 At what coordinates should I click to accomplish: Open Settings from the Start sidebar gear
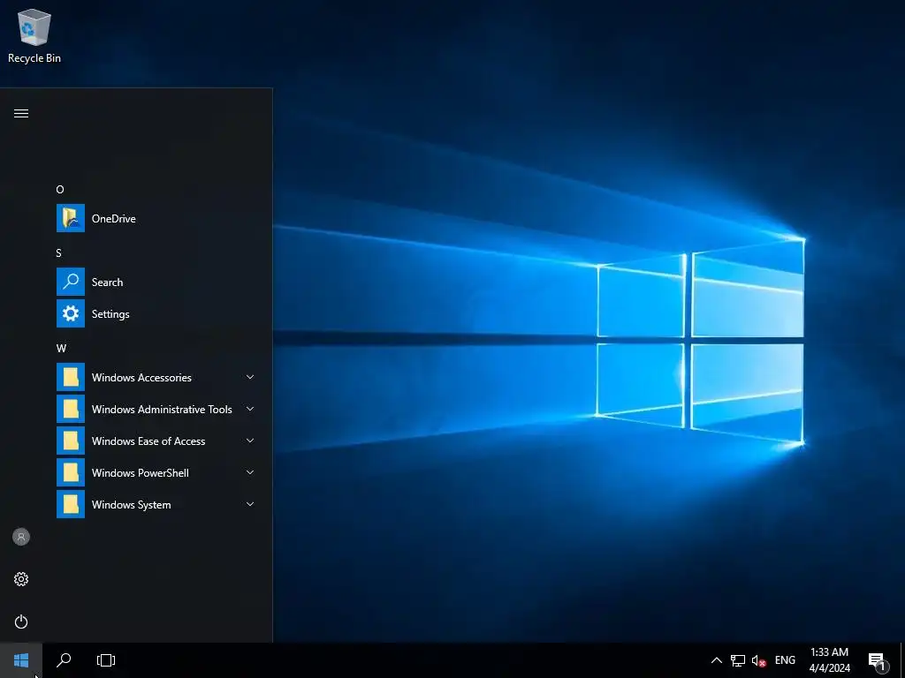[21, 579]
